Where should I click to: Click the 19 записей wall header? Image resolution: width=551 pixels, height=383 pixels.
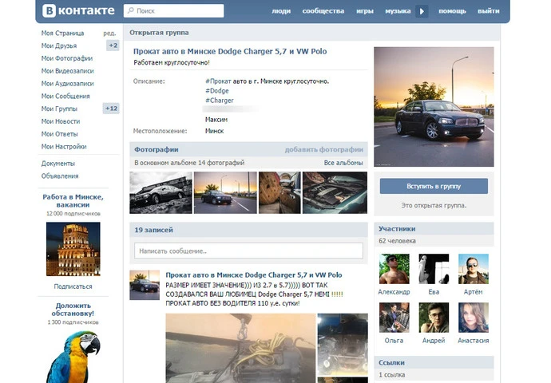click(153, 230)
